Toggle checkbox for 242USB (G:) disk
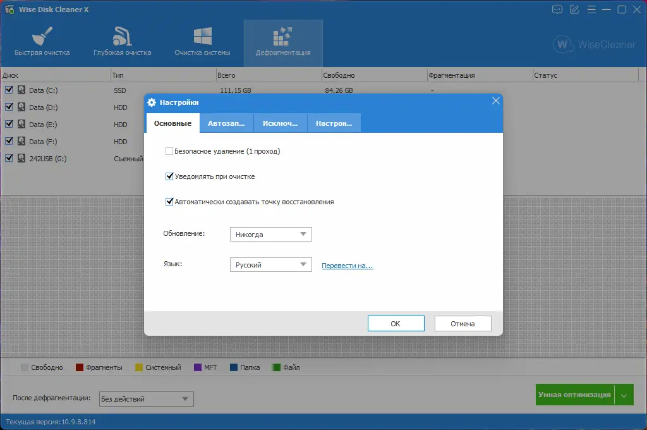Screen dimensions: 647x430 9,158
